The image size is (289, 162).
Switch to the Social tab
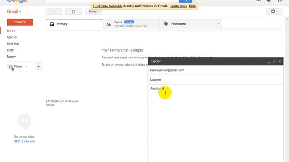tap(131, 24)
